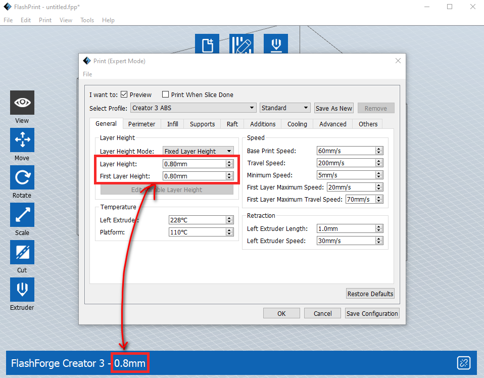Select the Cut tool icon
The width and height of the screenshot is (484, 378).
[22, 252]
